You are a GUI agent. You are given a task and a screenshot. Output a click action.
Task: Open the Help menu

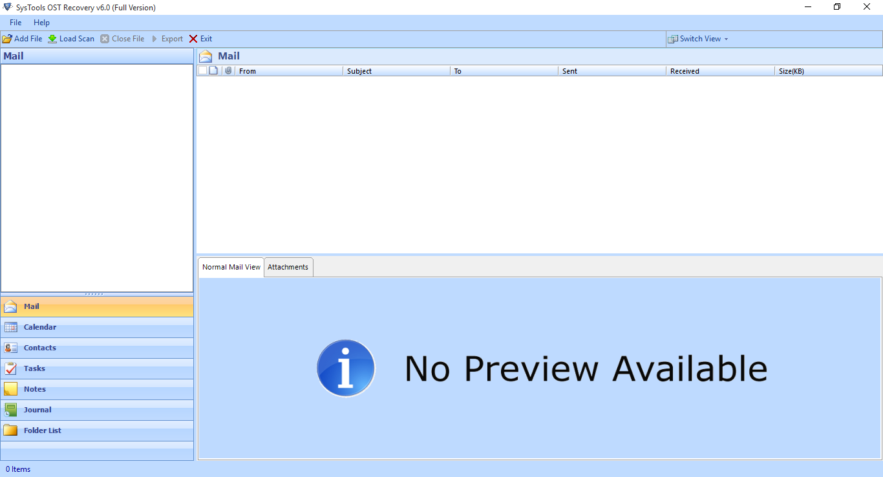click(x=41, y=23)
